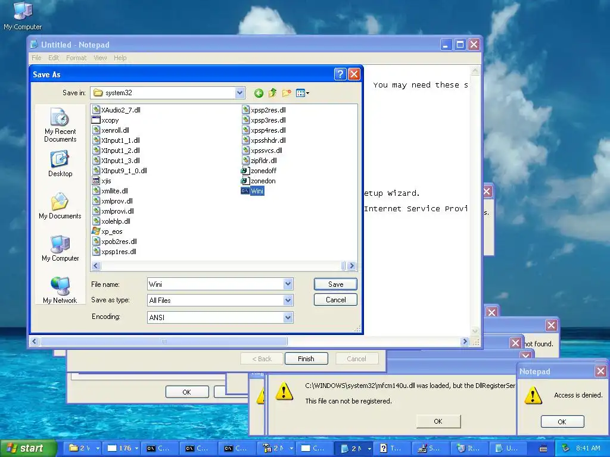Select the xp_eos file
Viewport: 610px width, 457px height.
click(x=107, y=231)
